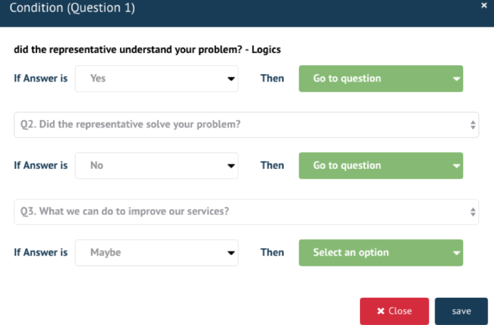The image size is (494, 325).
Task: Click the white arrow on the first 'Go to question'
Action: click(x=456, y=79)
